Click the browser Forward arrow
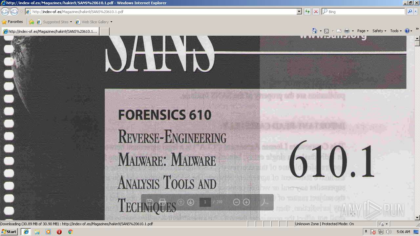The image size is (420, 236). coord(14,11)
